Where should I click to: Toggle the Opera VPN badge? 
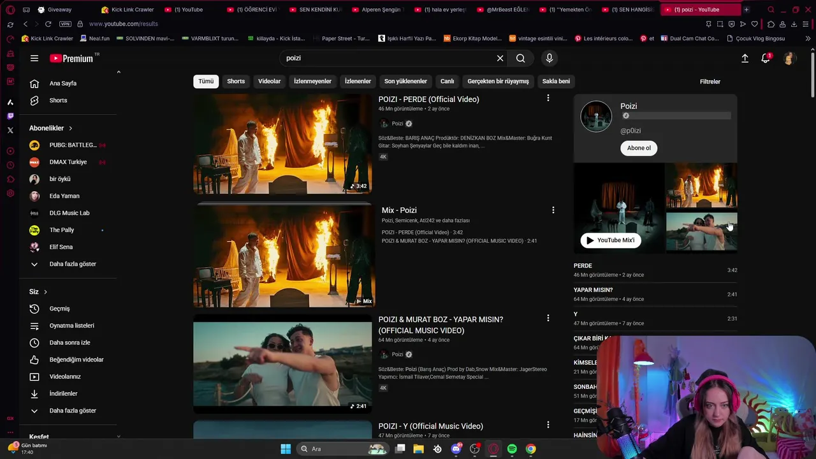coord(65,24)
